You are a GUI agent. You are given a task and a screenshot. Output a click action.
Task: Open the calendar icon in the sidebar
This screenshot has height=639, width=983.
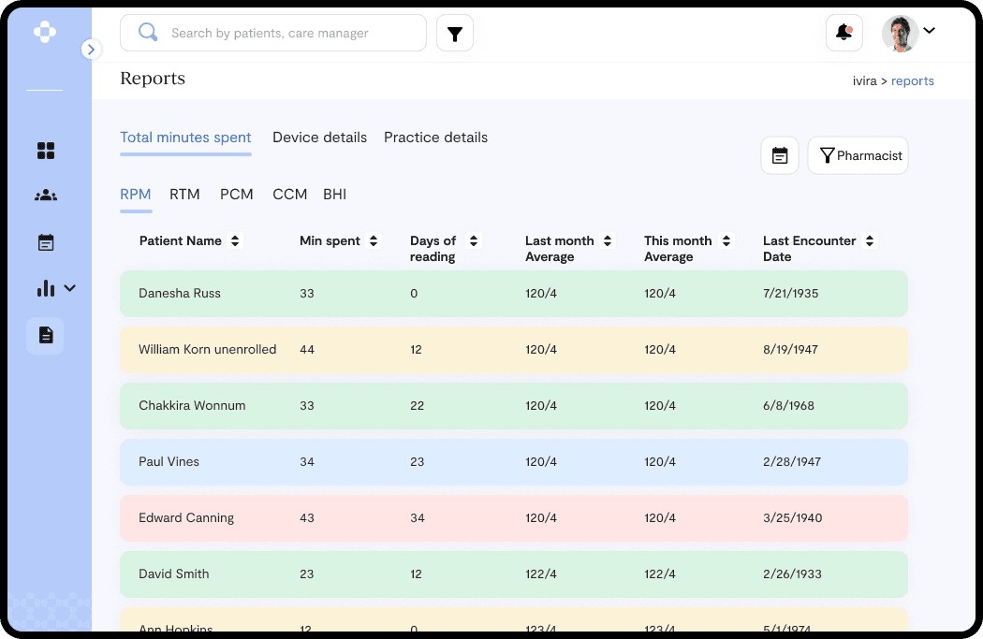pyautogui.click(x=46, y=242)
